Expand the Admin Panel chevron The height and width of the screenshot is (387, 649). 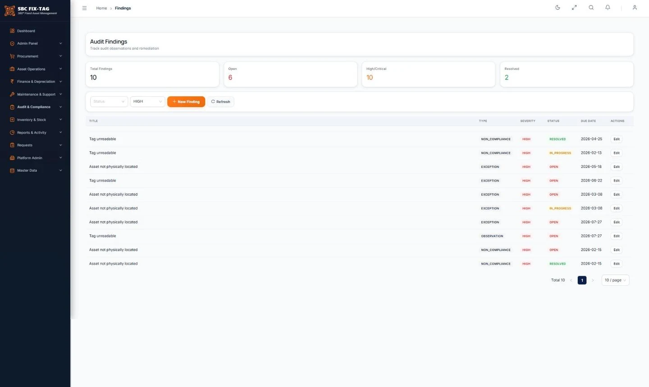pos(60,44)
